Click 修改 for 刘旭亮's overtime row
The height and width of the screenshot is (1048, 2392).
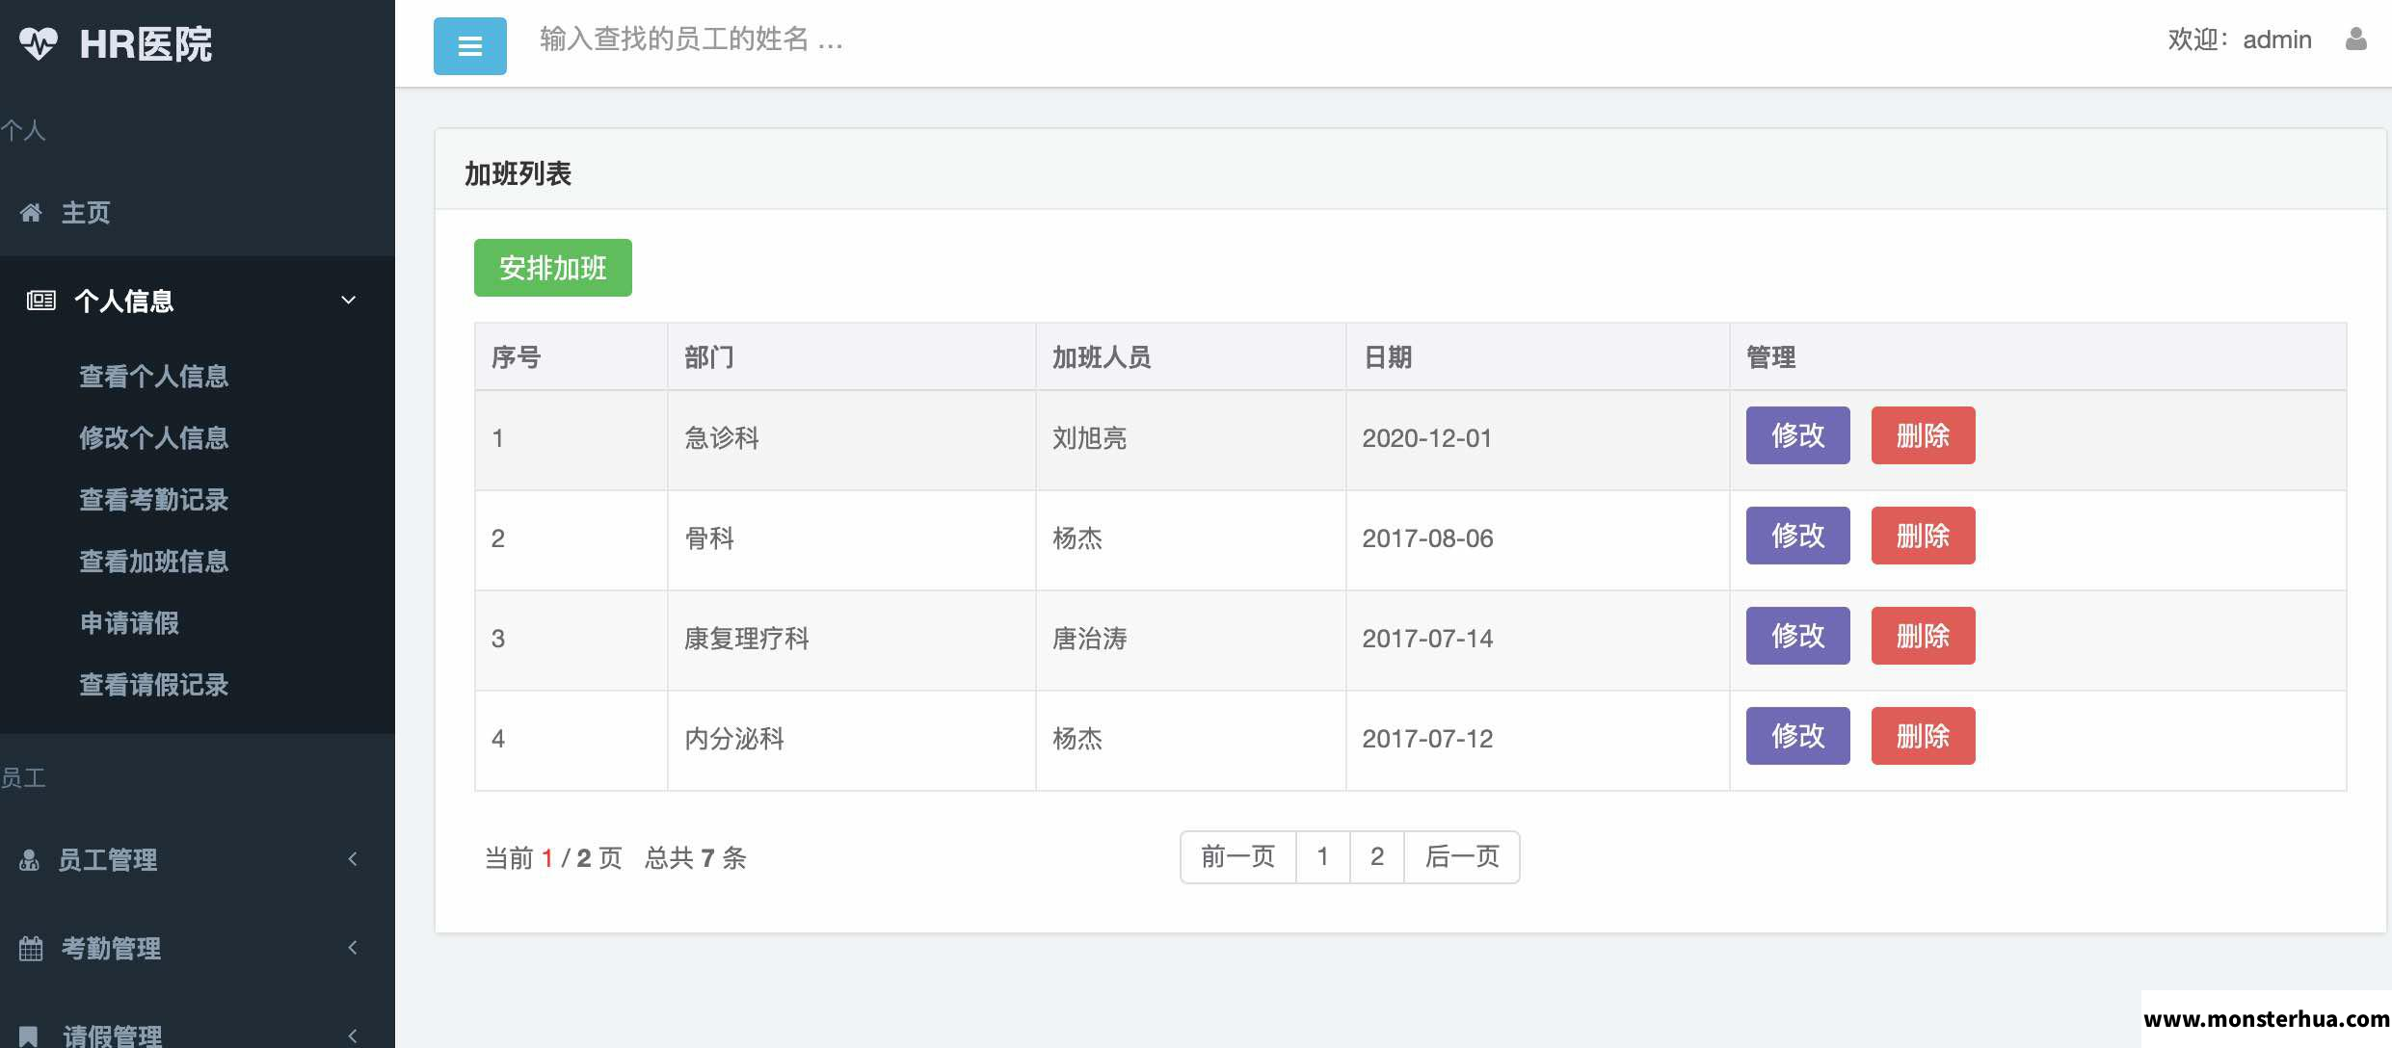pyautogui.click(x=1798, y=435)
